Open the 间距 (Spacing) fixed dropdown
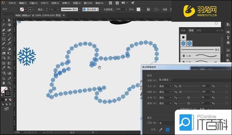The image size is (232, 135). tap(165, 92)
